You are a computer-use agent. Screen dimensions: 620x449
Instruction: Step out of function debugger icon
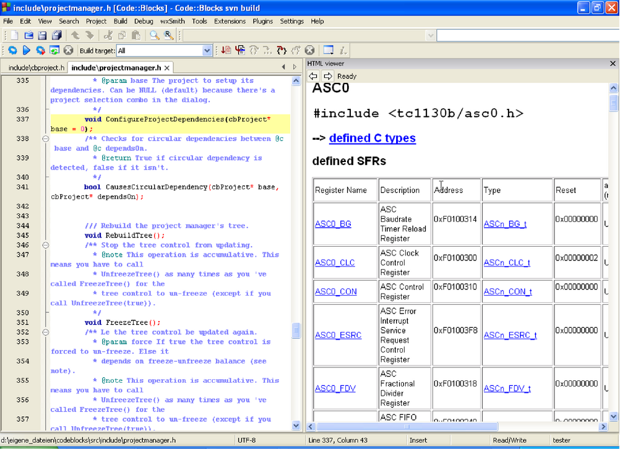(x=295, y=50)
